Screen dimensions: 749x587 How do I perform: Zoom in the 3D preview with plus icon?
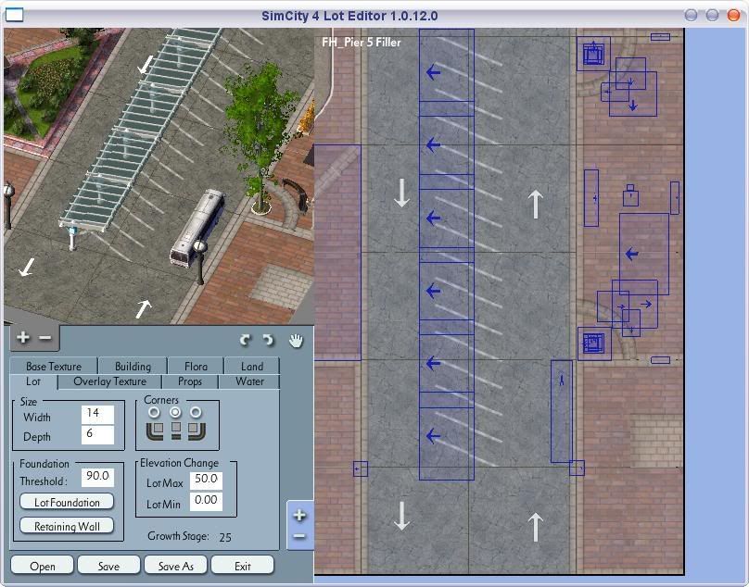(x=22, y=338)
